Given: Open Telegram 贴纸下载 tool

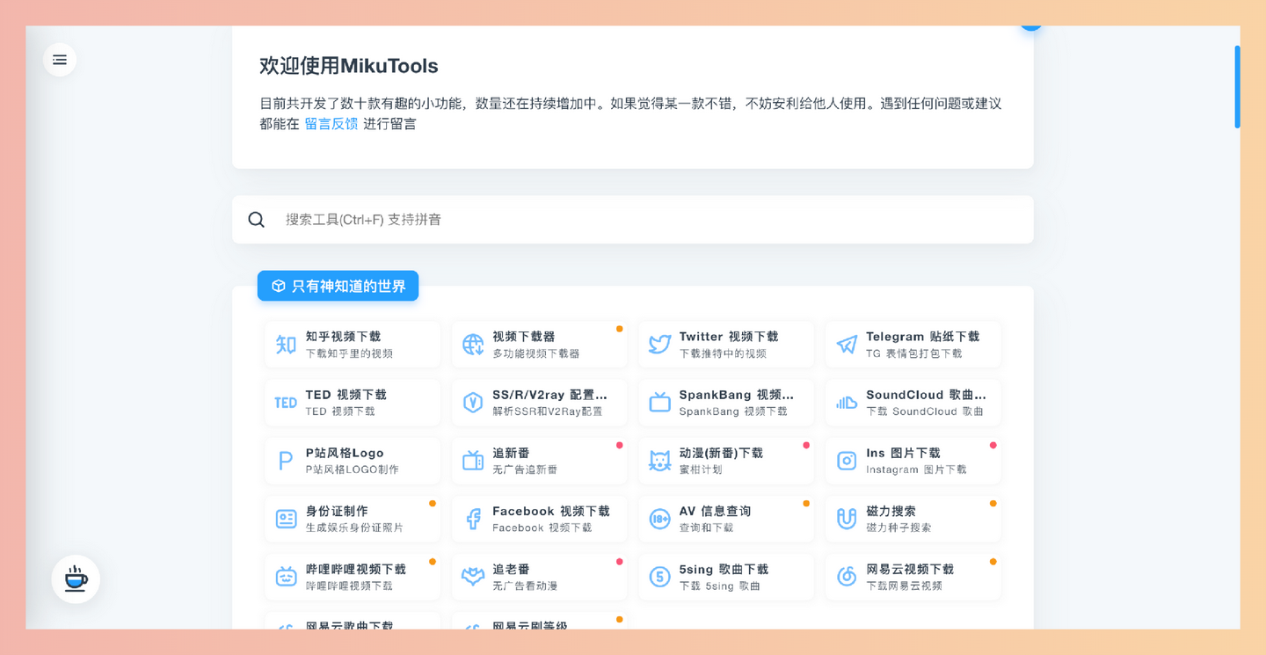Looking at the screenshot, I should click(913, 344).
